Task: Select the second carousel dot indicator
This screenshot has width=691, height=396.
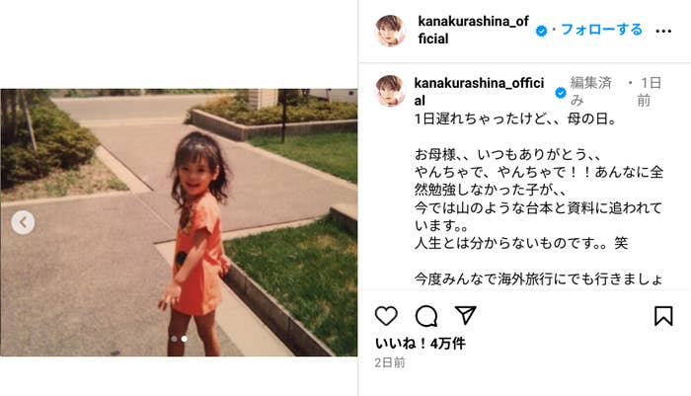Action: click(x=185, y=339)
